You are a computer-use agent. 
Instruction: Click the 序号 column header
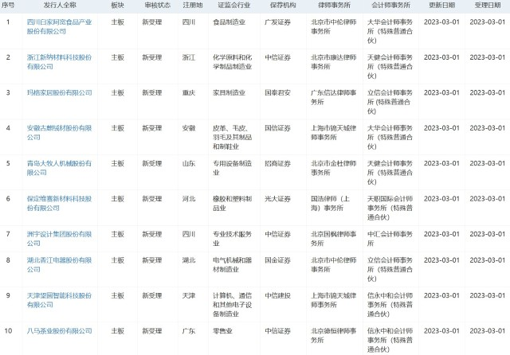8,6
